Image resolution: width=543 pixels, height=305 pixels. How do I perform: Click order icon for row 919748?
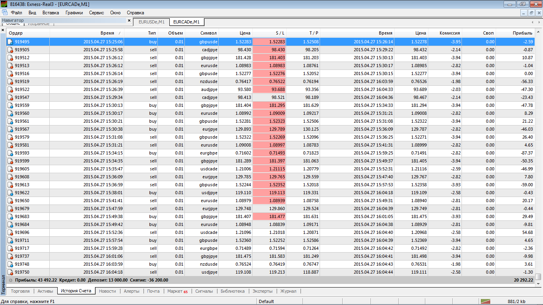click(10, 264)
